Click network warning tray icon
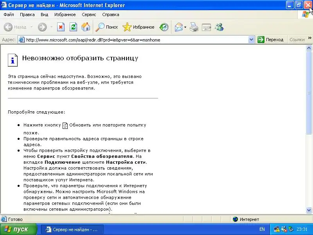This screenshot has width=313, height=235. tap(277, 229)
